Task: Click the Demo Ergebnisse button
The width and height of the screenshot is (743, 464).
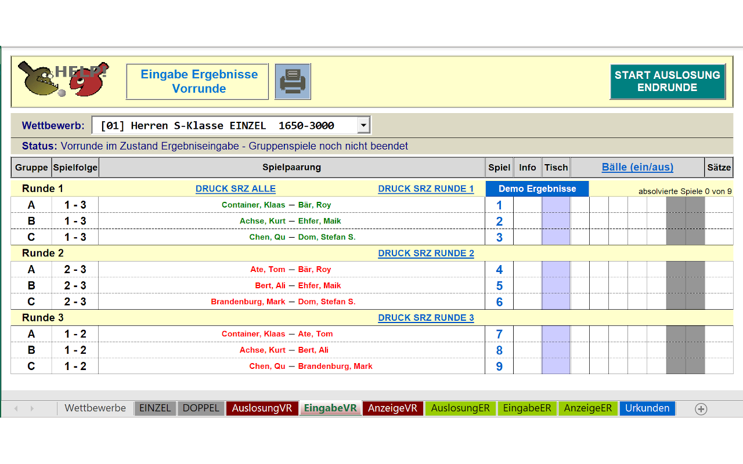Action: 537,188
